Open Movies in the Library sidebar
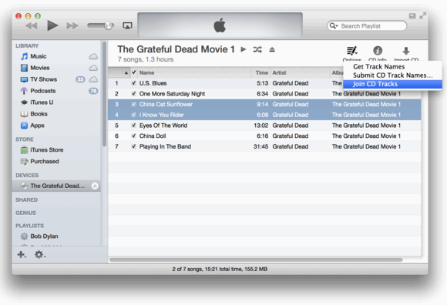447x305 pixels. (40, 68)
